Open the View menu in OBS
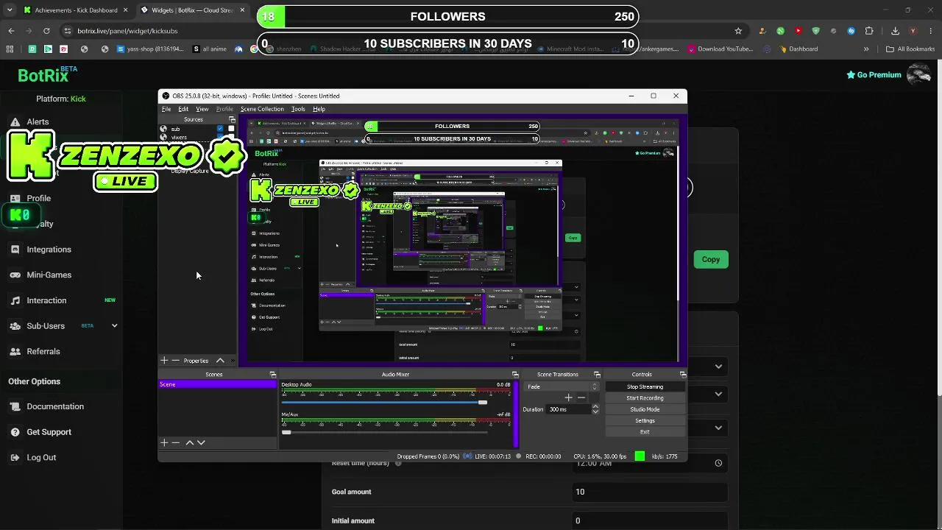 pos(202,109)
